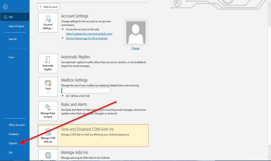Image resolution: width=271 pixels, height=161 pixels.
Task: Open Get the Outlook app link
Action: tap(87, 38)
